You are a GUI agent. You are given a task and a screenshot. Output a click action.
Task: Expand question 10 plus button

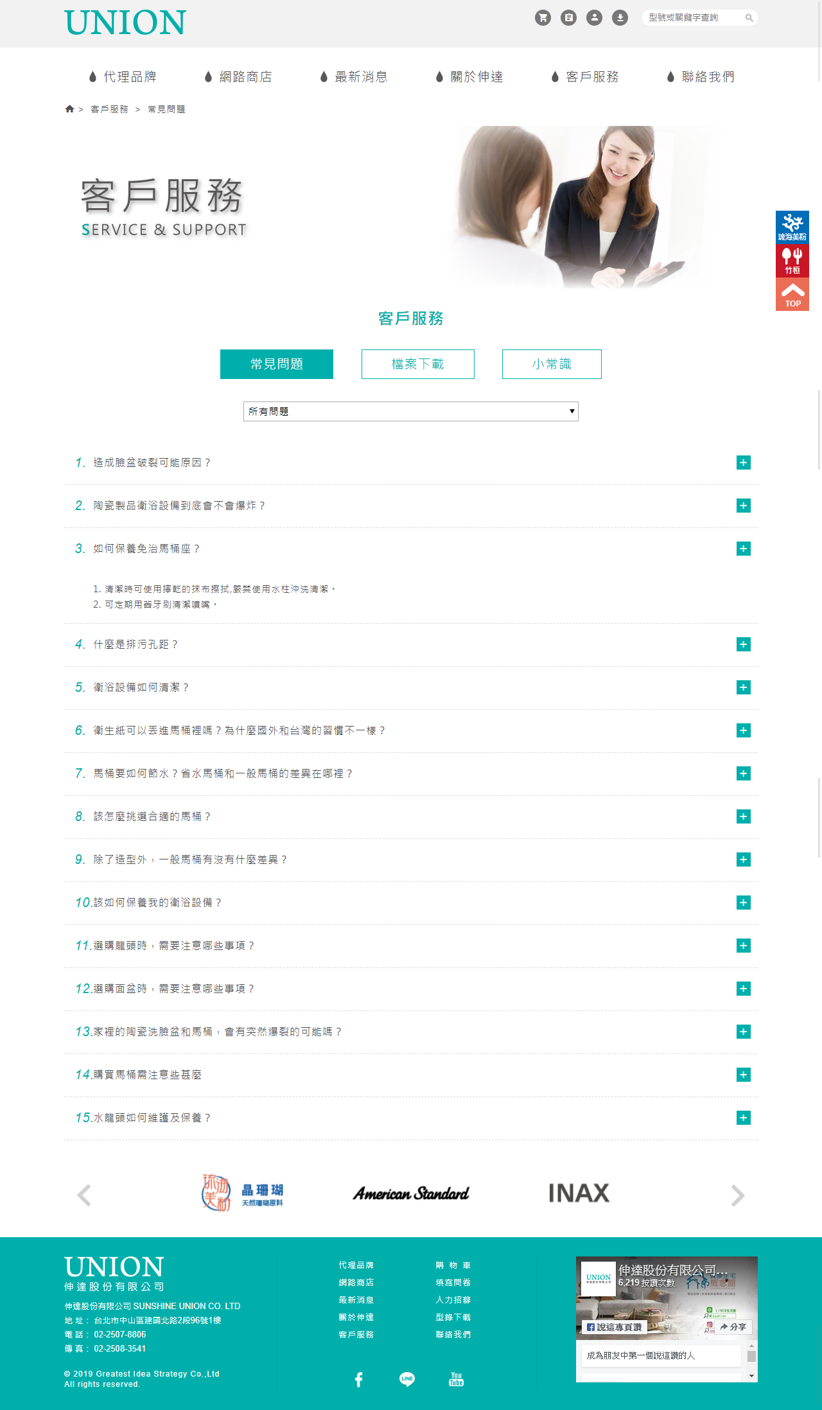pyautogui.click(x=744, y=903)
